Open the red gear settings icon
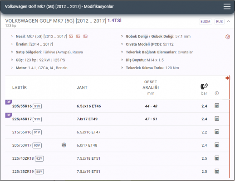This screenshot has width=235, height=181. point(228,37)
